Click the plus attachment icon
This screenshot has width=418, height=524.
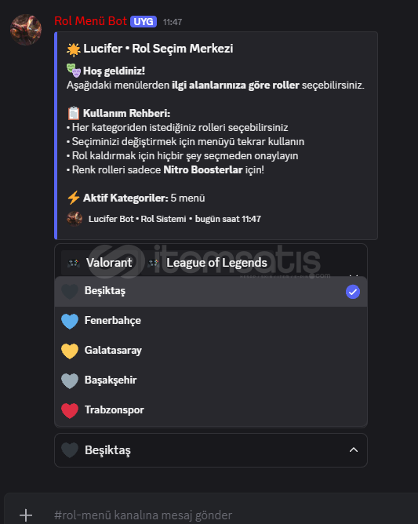click(x=26, y=515)
